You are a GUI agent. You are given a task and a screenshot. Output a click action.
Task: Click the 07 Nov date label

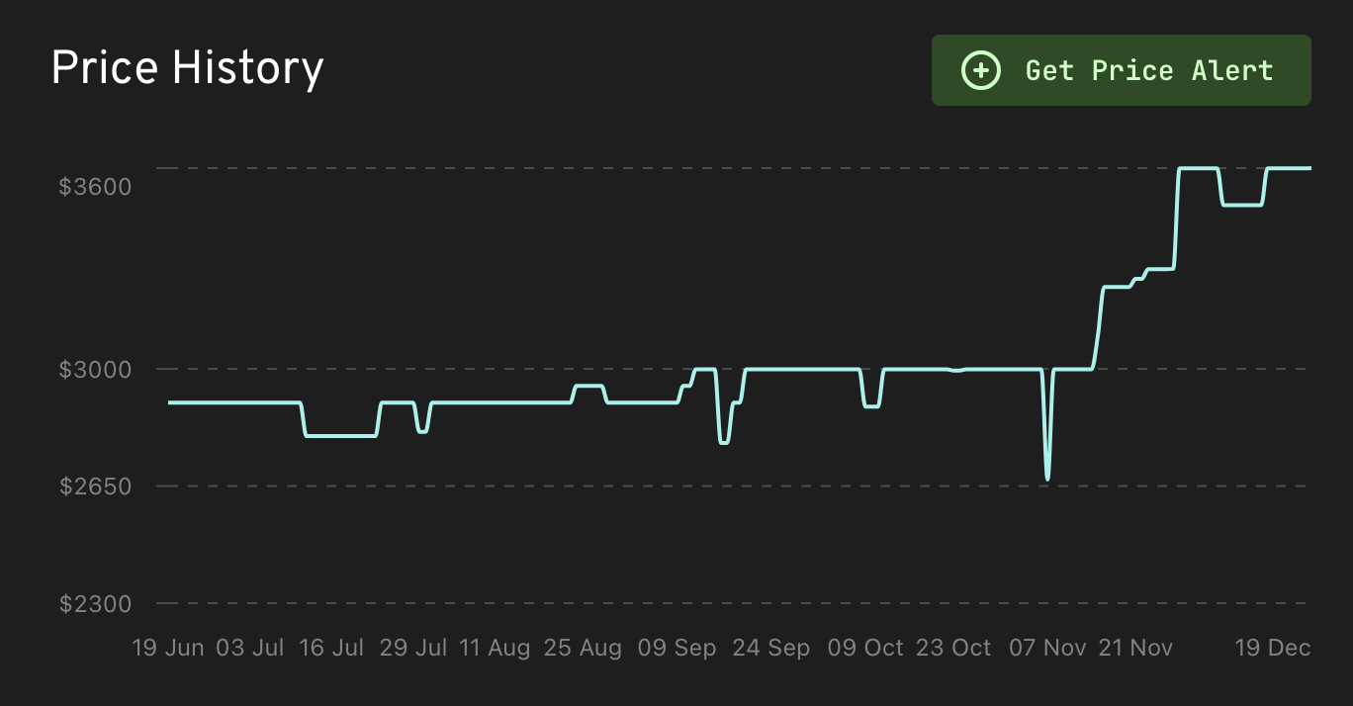coord(1047,648)
